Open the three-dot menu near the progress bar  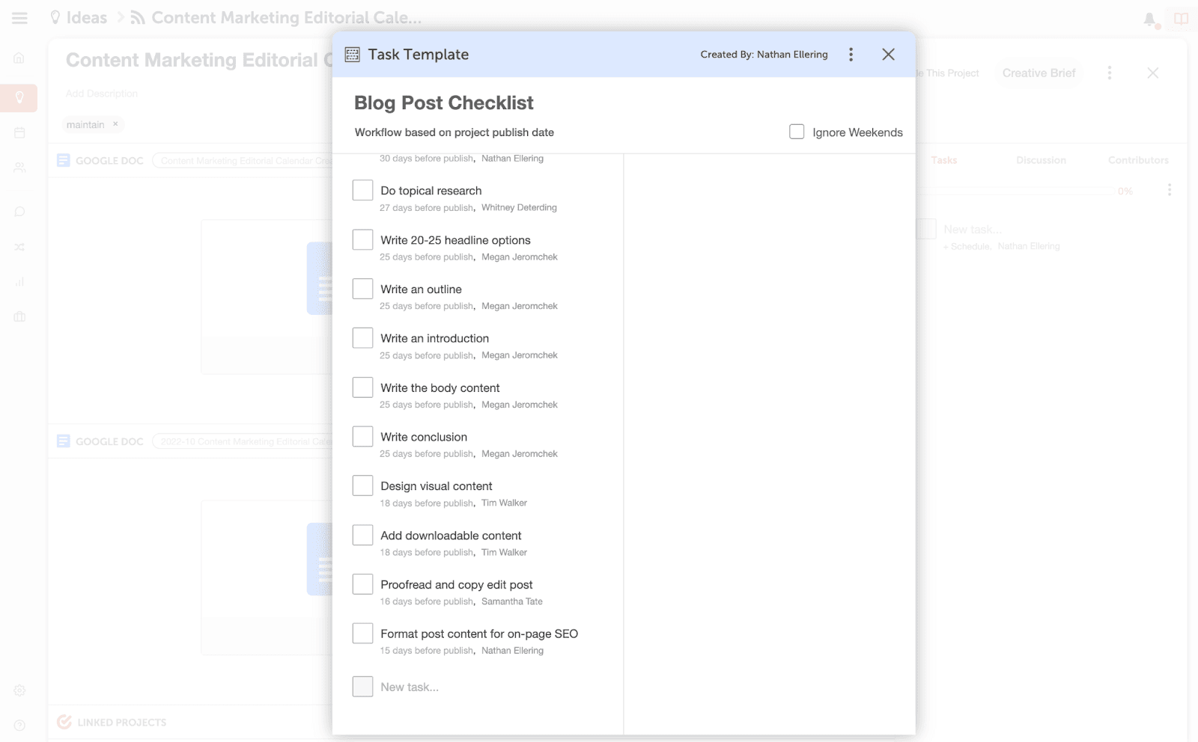pos(1170,190)
